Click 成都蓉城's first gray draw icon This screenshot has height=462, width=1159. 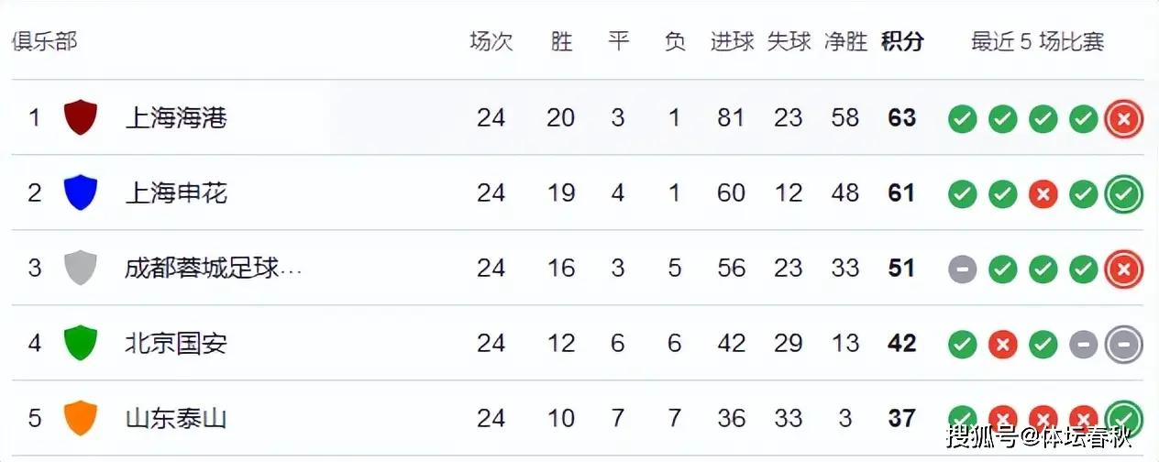click(962, 269)
